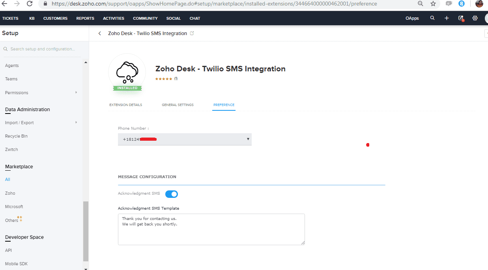Click the browser forward arrow
Screen dimensions: 488x270
click(x=17, y=4)
